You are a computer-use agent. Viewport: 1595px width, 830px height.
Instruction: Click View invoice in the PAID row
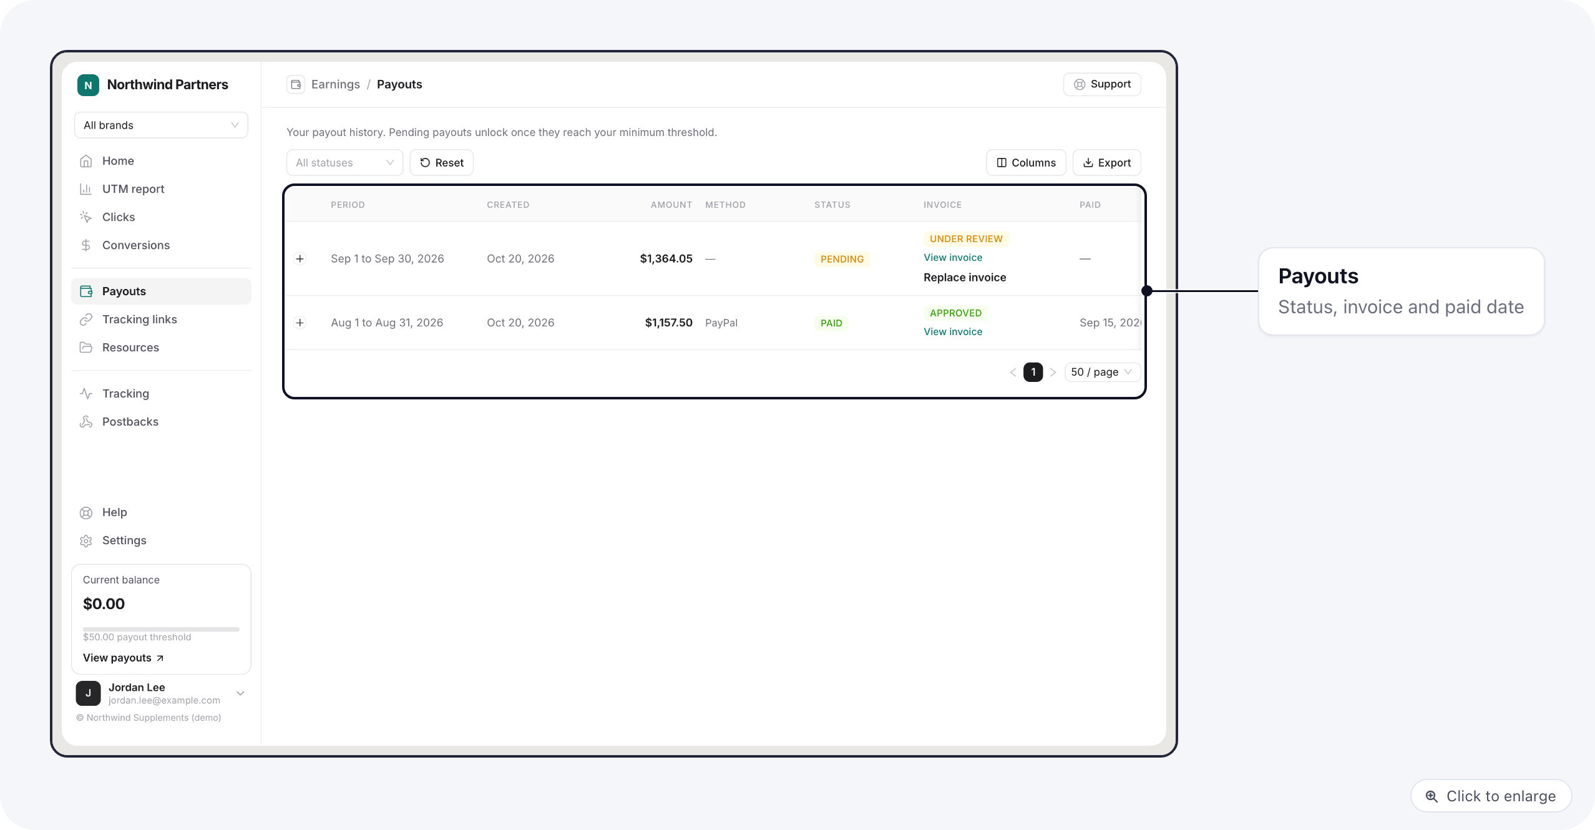coord(953,332)
